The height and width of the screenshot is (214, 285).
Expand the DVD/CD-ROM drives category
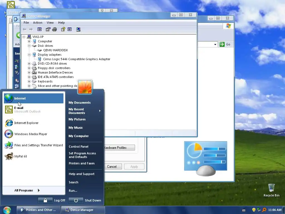[29, 64]
